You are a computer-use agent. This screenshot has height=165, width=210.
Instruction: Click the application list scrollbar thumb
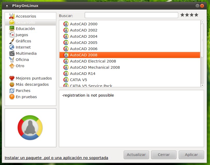click(x=202, y=40)
